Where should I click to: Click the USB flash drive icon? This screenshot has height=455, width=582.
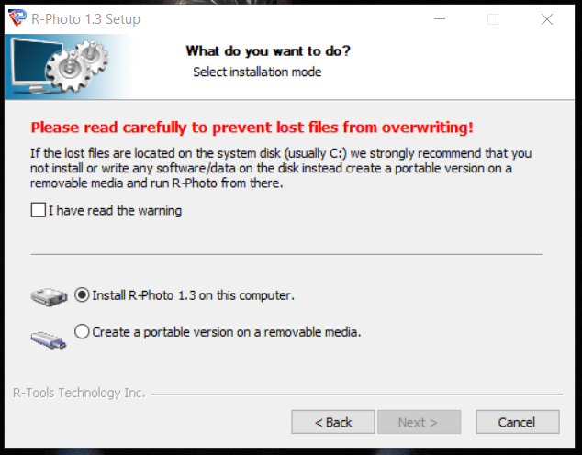click(x=49, y=340)
